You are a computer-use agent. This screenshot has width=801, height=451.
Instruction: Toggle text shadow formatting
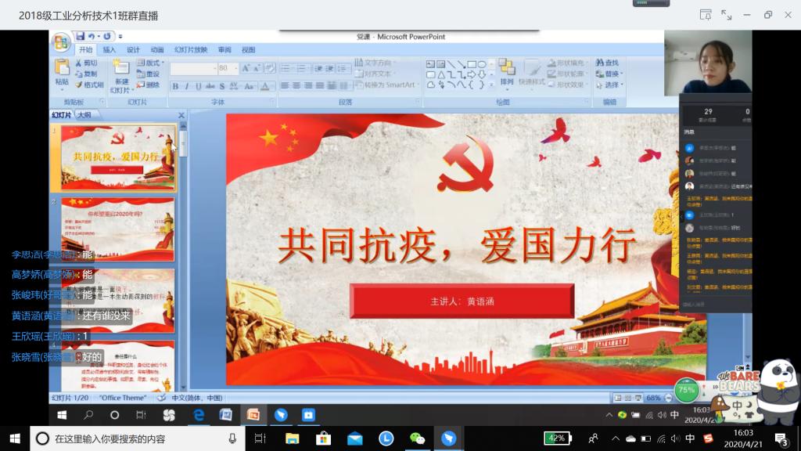[222, 86]
